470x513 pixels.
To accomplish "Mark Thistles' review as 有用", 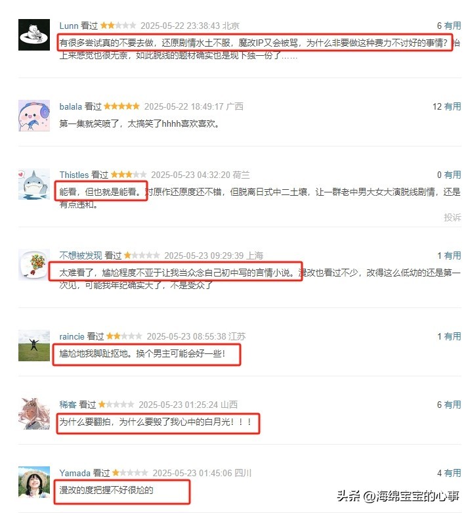I will pyautogui.click(x=452, y=175).
